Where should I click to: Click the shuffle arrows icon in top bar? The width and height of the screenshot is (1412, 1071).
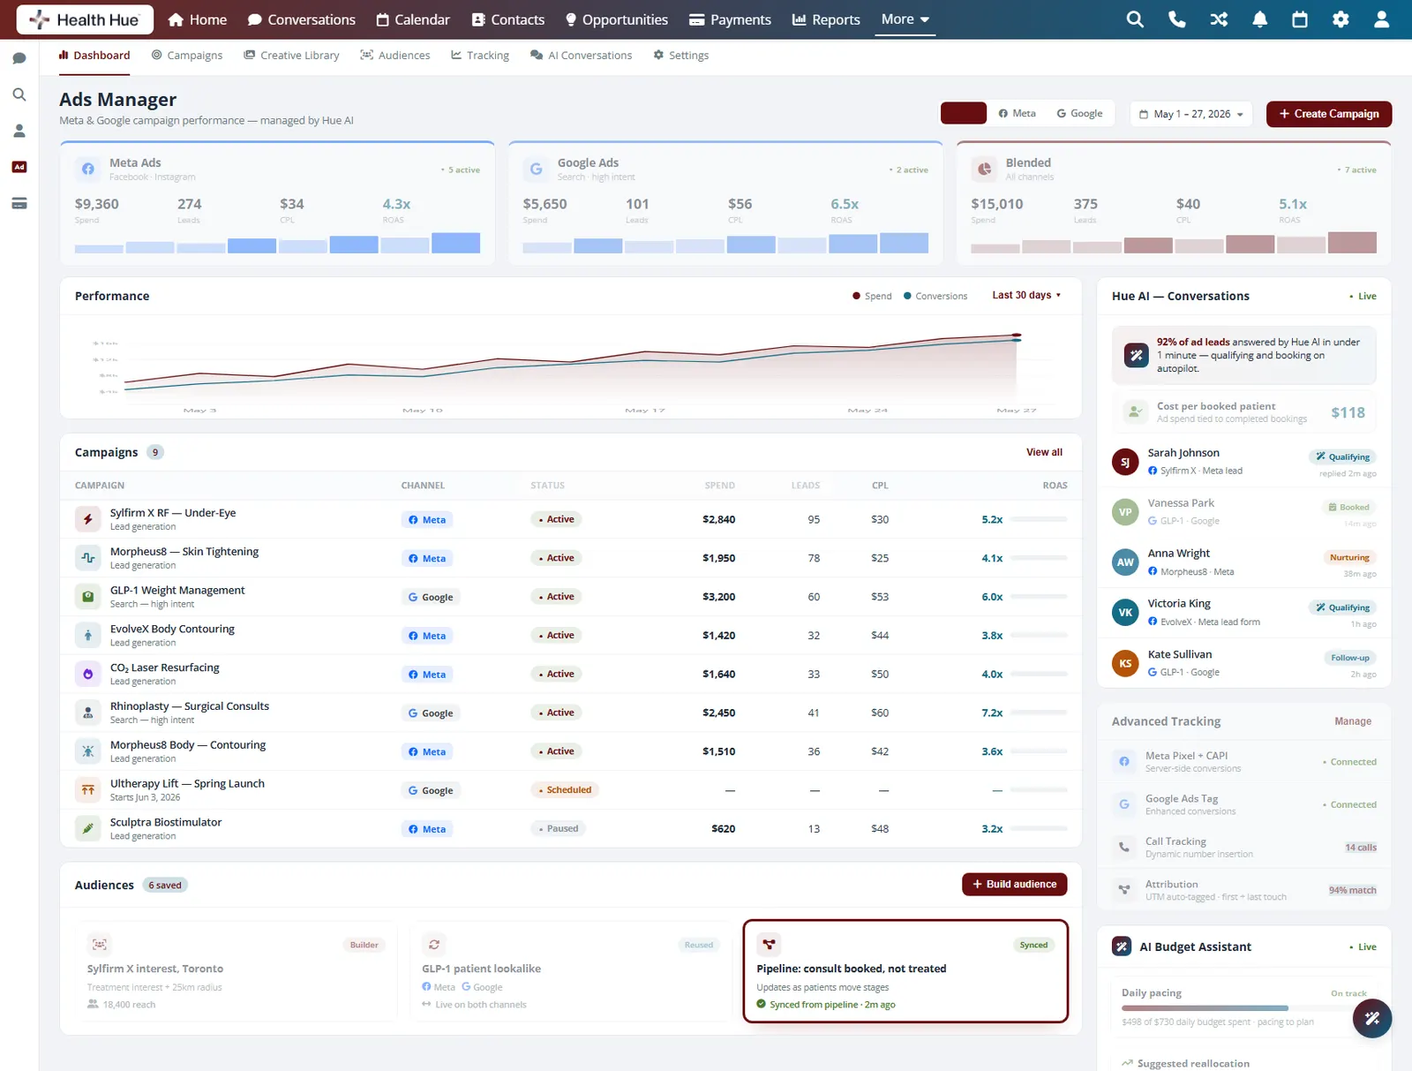[x=1219, y=19]
